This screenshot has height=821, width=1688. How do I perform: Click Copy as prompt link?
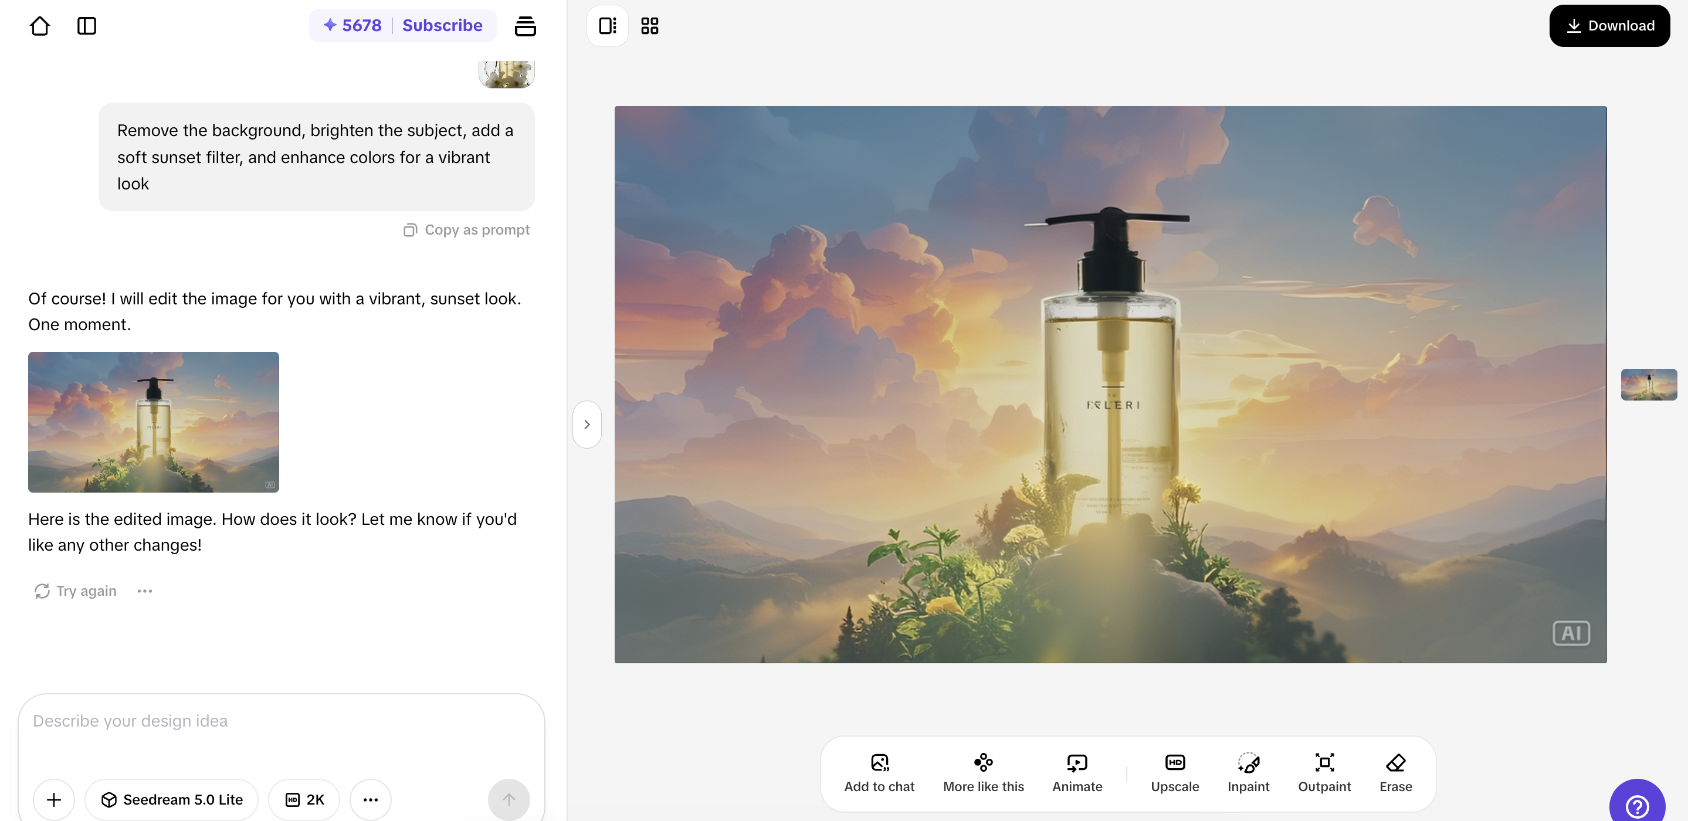(x=466, y=230)
